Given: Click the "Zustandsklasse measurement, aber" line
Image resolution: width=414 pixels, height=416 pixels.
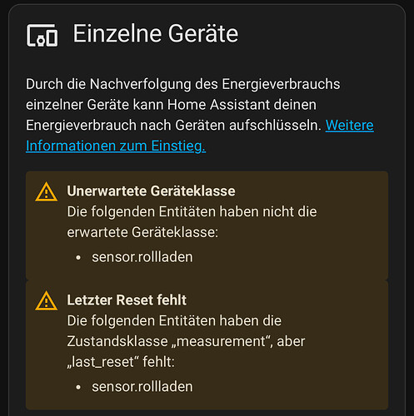Looking at the screenshot, I should click(x=186, y=341).
